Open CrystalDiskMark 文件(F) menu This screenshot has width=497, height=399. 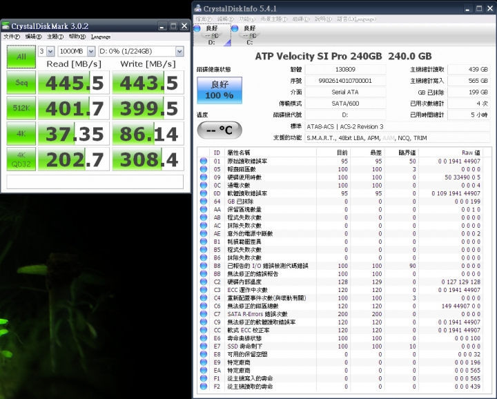tap(12, 37)
